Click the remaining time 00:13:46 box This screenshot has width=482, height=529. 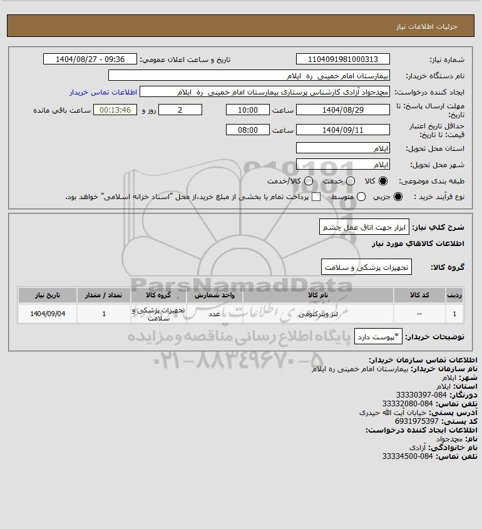click(x=115, y=110)
